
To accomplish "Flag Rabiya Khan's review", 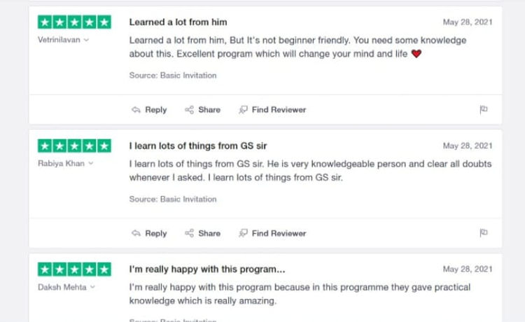I will pyautogui.click(x=483, y=234).
